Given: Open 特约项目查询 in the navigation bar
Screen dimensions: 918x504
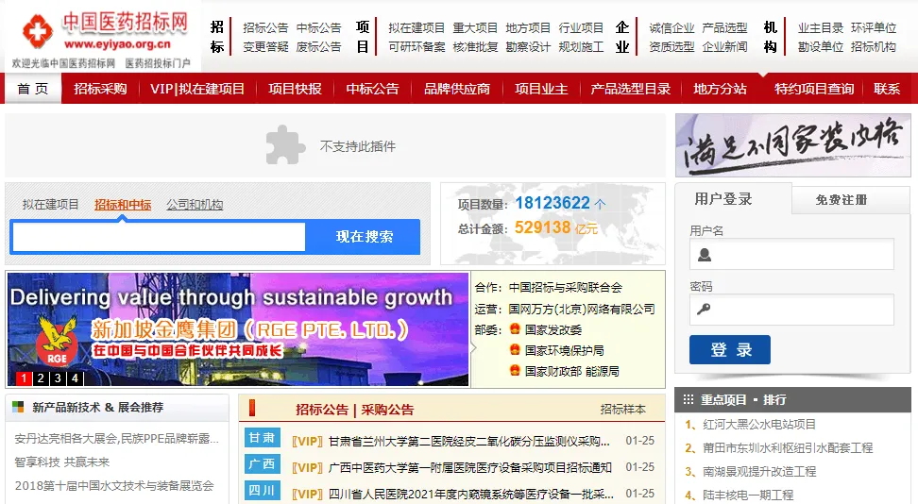Looking at the screenshot, I should click(814, 89).
